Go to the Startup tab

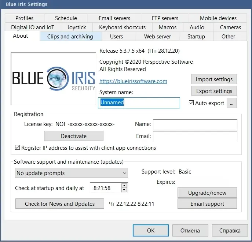196,36
